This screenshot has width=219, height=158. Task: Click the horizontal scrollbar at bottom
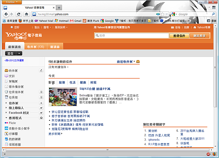coord(107,150)
